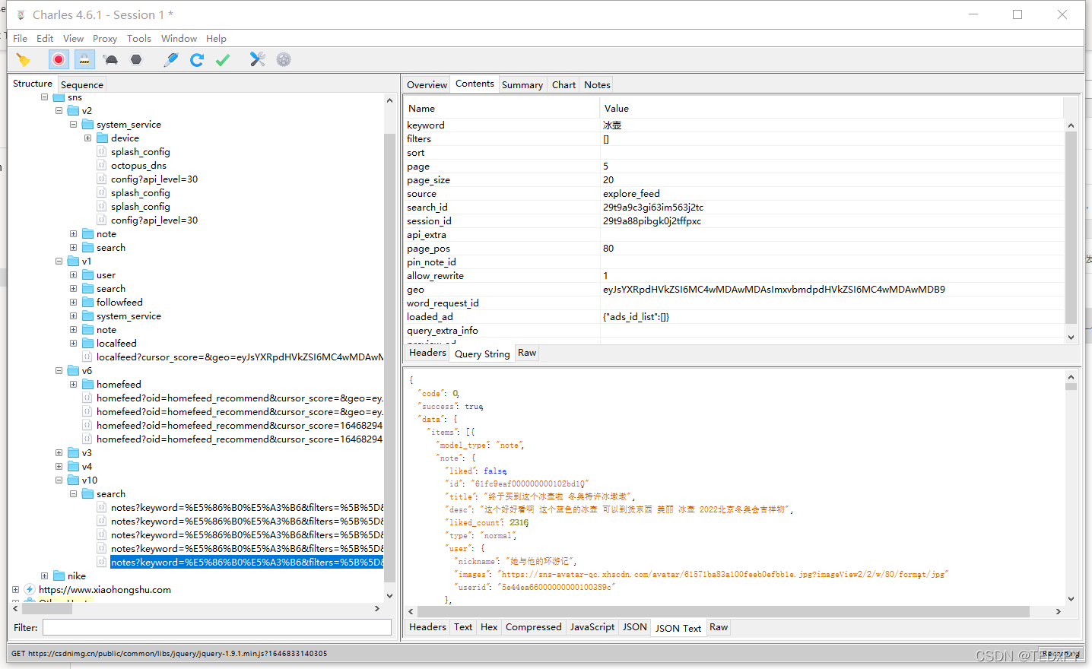Click the search_id value cell
Screen dimensions: 1092x669
(x=832, y=208)
